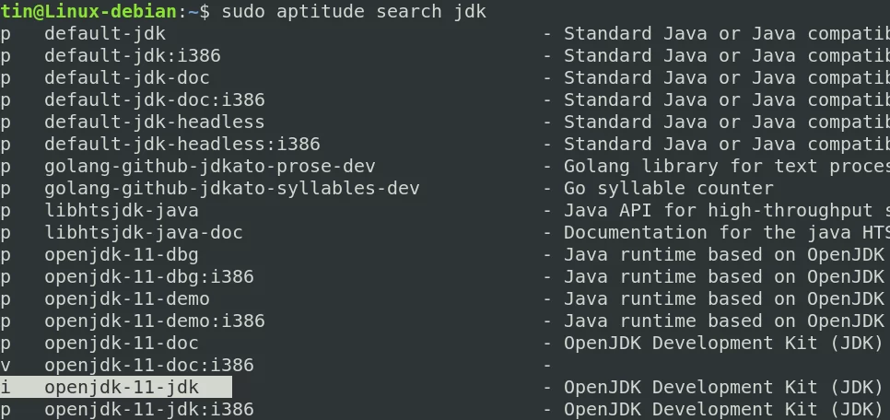Click default-jdk-headless:i386 package name

pos(182,145)
